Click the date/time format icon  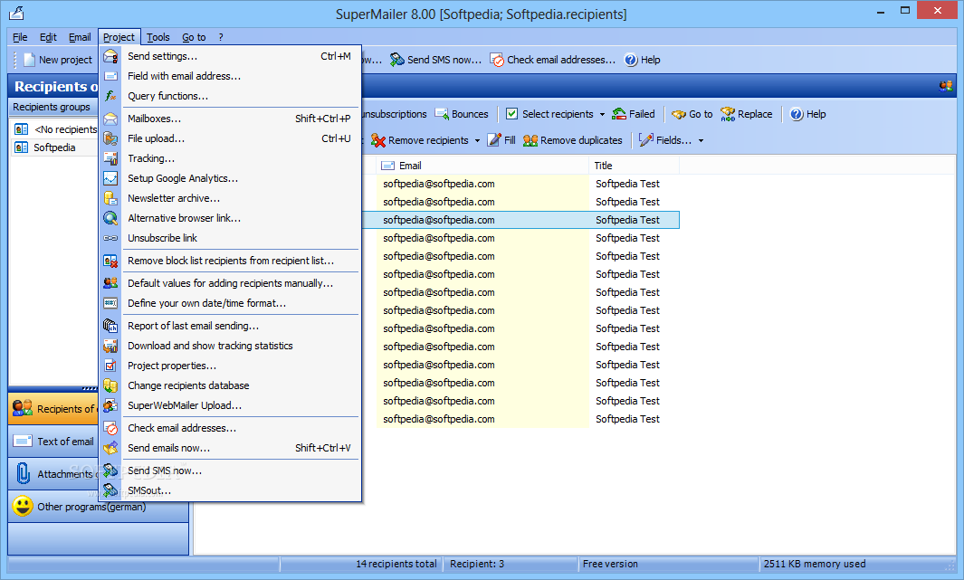tap(110, 303)
